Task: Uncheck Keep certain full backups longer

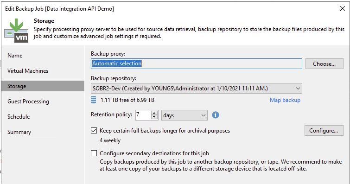Action: click(94, 130)
